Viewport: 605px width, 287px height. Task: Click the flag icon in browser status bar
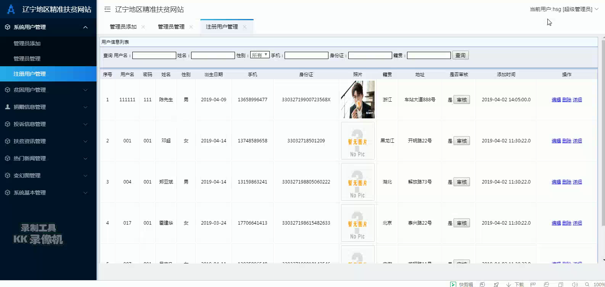click(533, 284)
